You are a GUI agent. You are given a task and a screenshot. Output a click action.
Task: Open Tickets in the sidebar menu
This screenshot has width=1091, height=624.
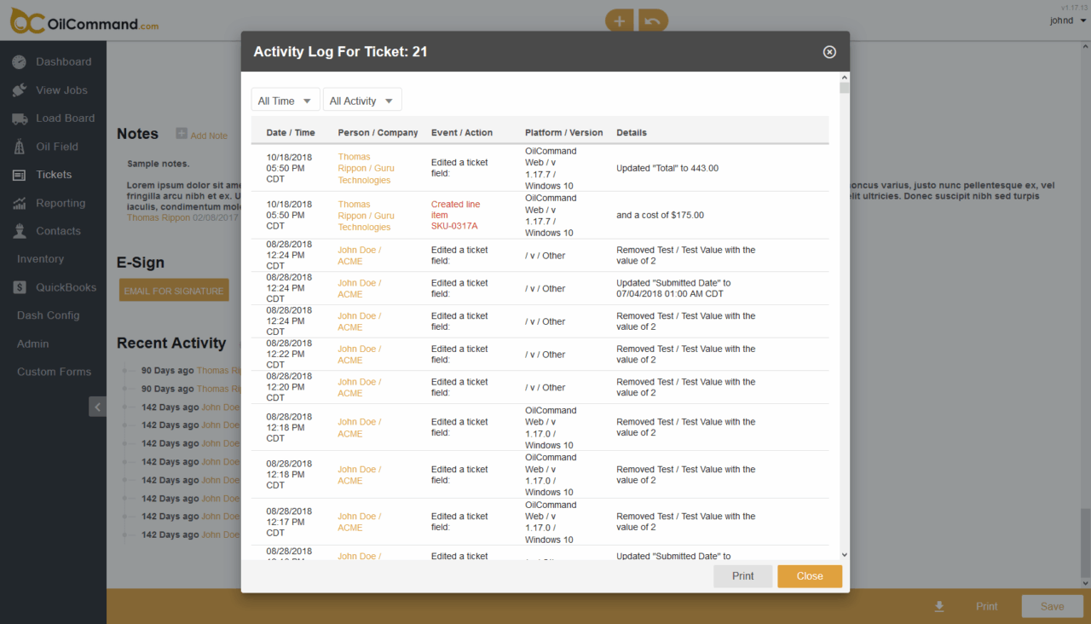53,175
